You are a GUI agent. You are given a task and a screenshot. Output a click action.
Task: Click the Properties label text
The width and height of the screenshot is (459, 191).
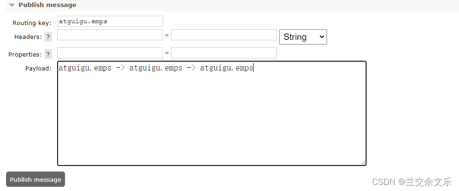point(25,55)
